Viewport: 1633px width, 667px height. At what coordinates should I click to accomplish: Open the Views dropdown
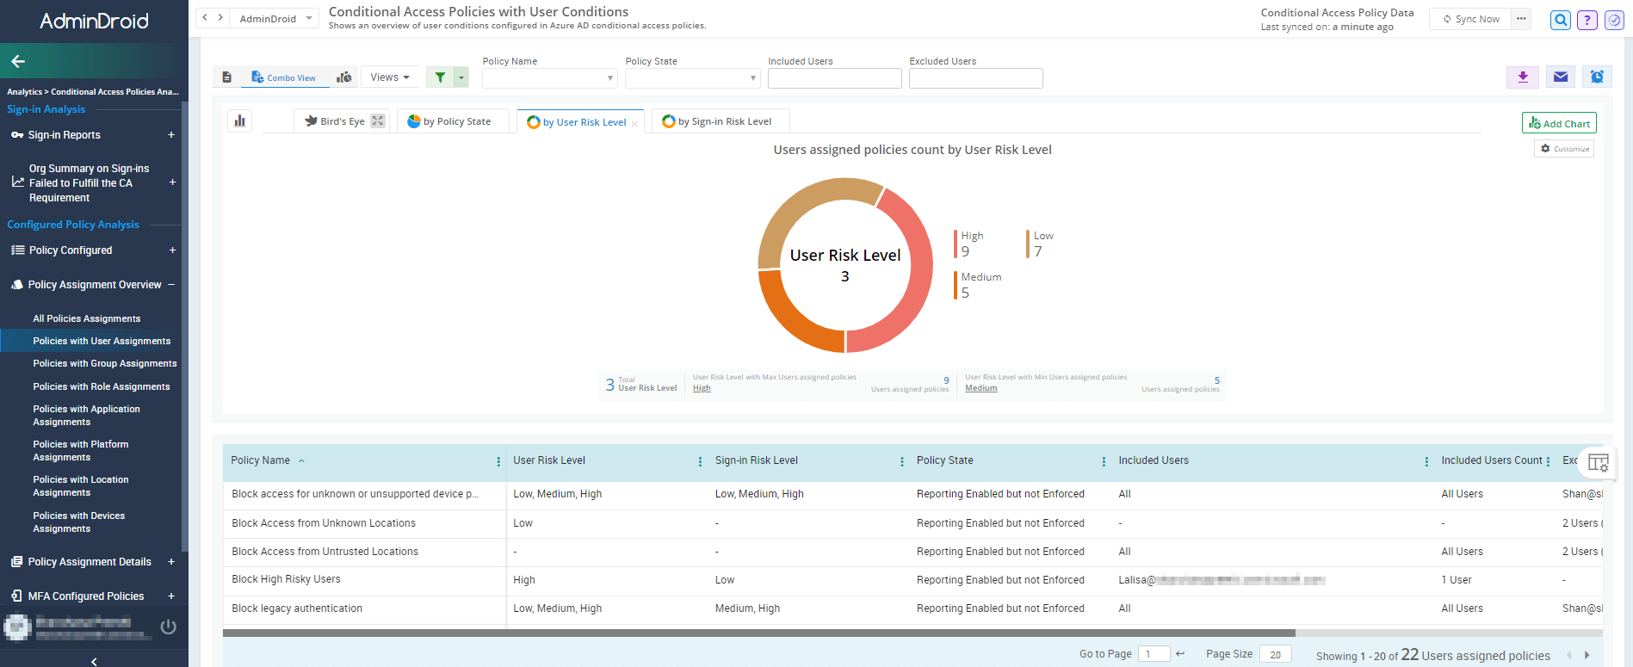coord(390,77)
